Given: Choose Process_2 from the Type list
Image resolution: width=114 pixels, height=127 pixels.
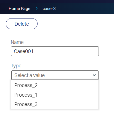Looking at the screenshot, I should (x=55, y=85).
